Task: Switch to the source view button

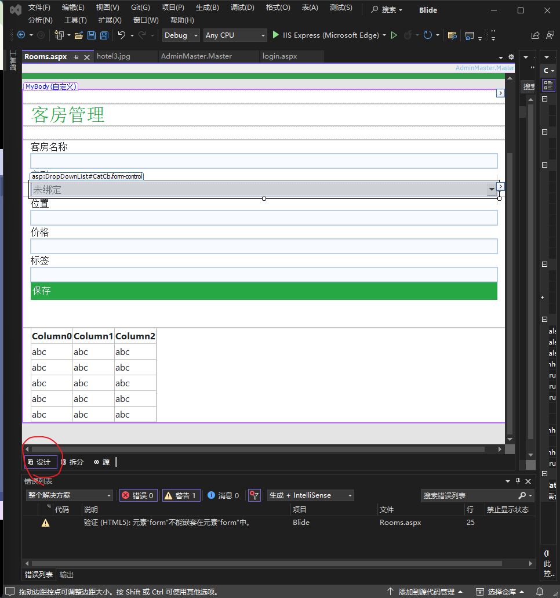Action: (102, 462)
